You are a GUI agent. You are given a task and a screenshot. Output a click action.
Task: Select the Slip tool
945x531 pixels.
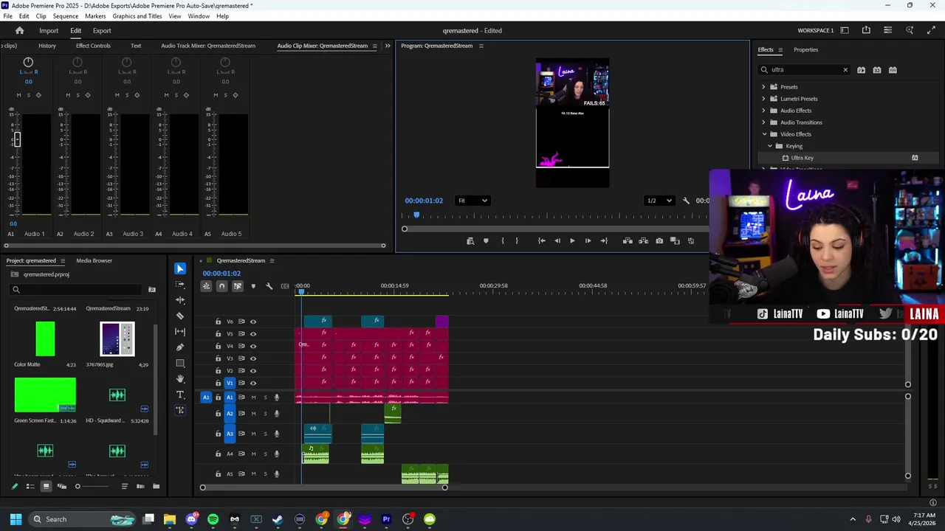pos(180,332)
